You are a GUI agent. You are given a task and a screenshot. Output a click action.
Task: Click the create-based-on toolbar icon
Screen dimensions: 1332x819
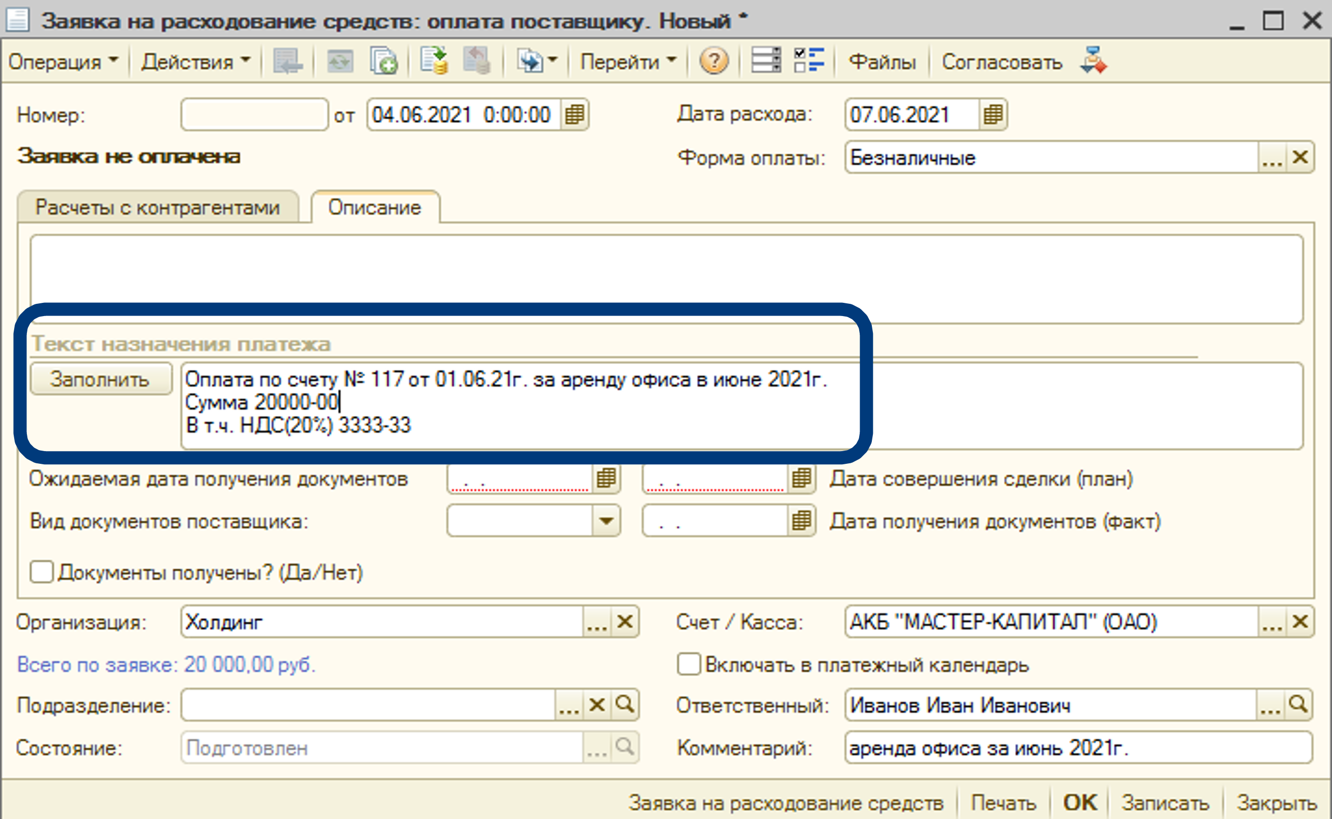530,61
